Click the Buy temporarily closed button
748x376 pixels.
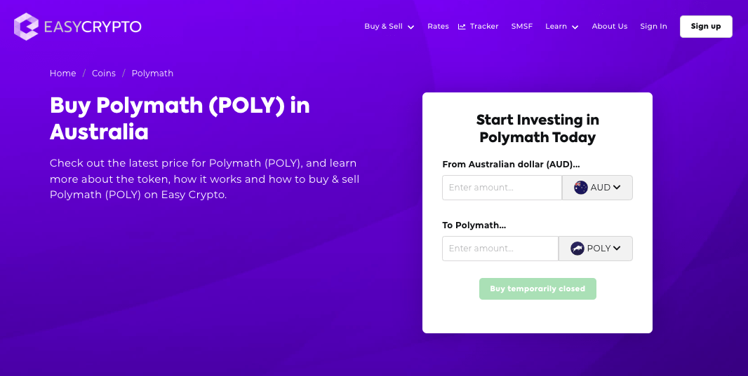[x=537, y=288]
